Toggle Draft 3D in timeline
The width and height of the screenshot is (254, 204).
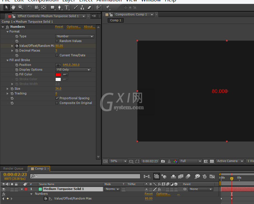tap(164, 176)
